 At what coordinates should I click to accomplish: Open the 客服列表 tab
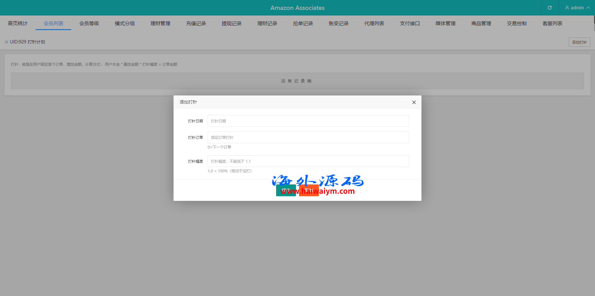[x=552, y=24]
